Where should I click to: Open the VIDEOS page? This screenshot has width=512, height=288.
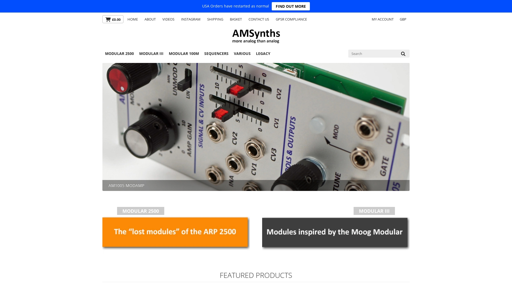[x=168, y=19]
